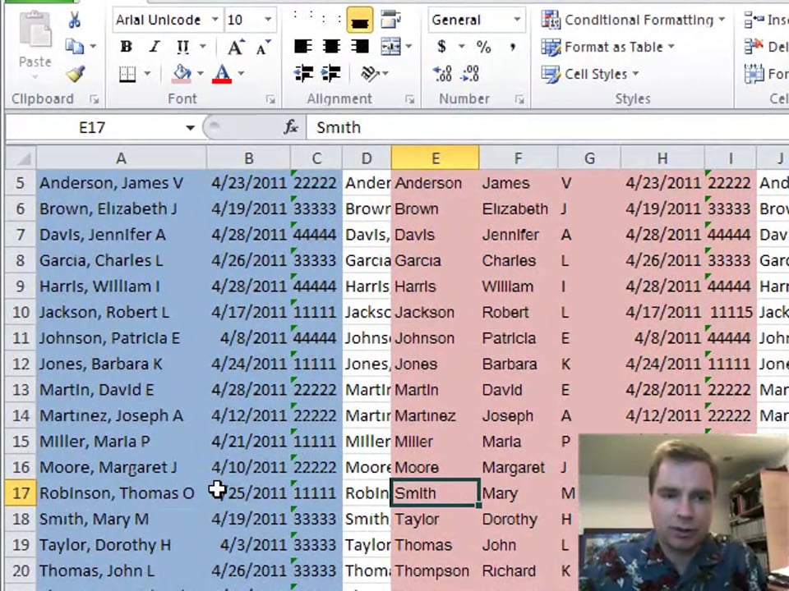Click formula bar containing Smith
Viewport: 789px width, 591px height.
[x=547, y=128]
